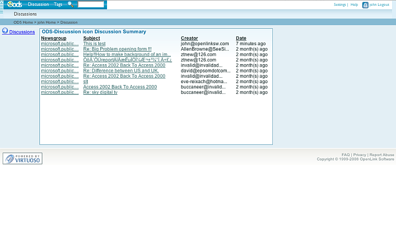396x226 pixels.
Task: Click the blue Discussions arrow icon
Action: [x=5, y=31]
